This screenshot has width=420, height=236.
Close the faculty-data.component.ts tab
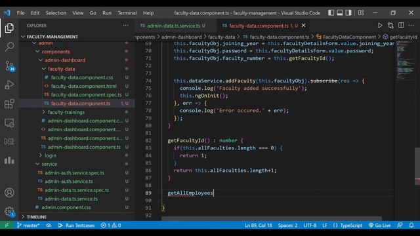coord(303,26)
